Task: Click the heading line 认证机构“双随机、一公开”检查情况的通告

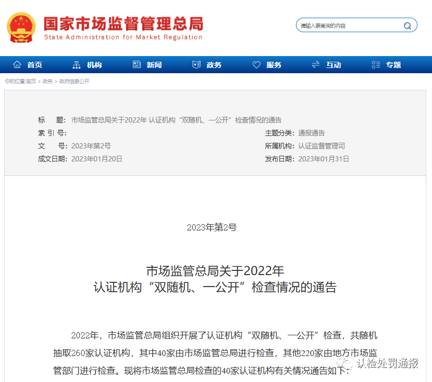Action: coord(215,287)
